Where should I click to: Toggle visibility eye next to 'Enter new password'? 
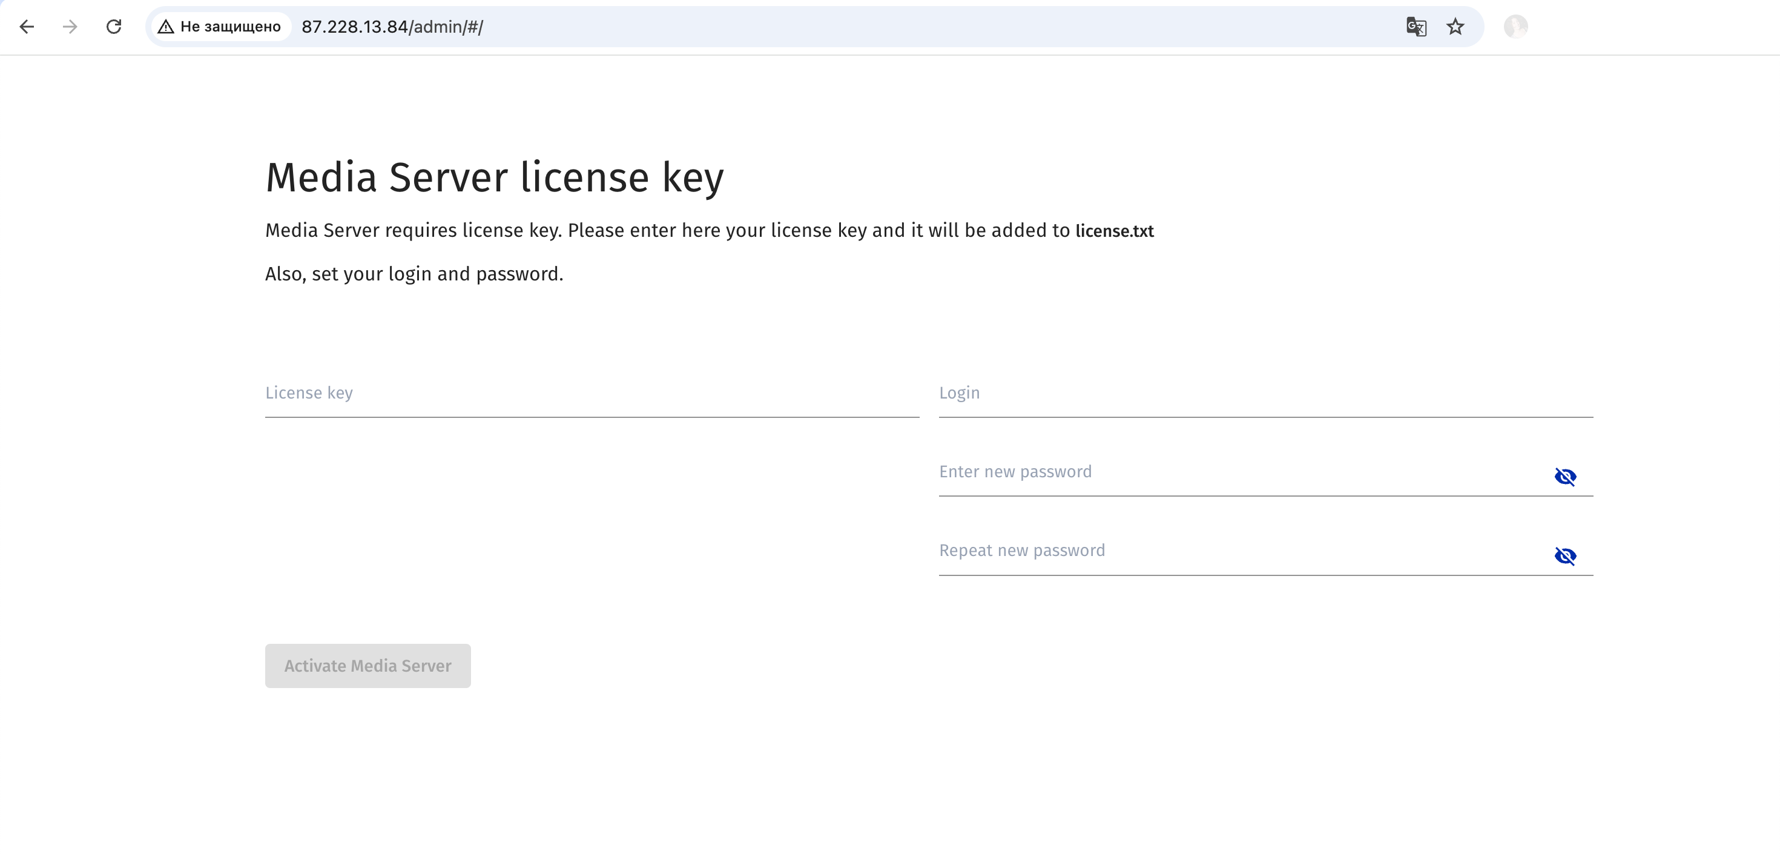tap(1566, 477)
